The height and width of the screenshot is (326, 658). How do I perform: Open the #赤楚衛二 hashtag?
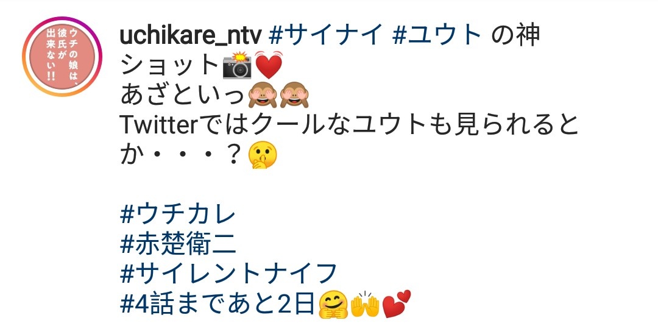(179, 244)
